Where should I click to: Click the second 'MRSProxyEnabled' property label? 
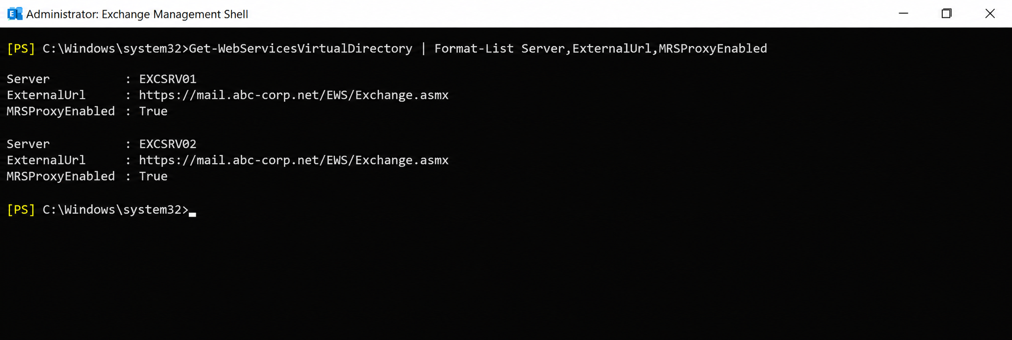point(61,176)
